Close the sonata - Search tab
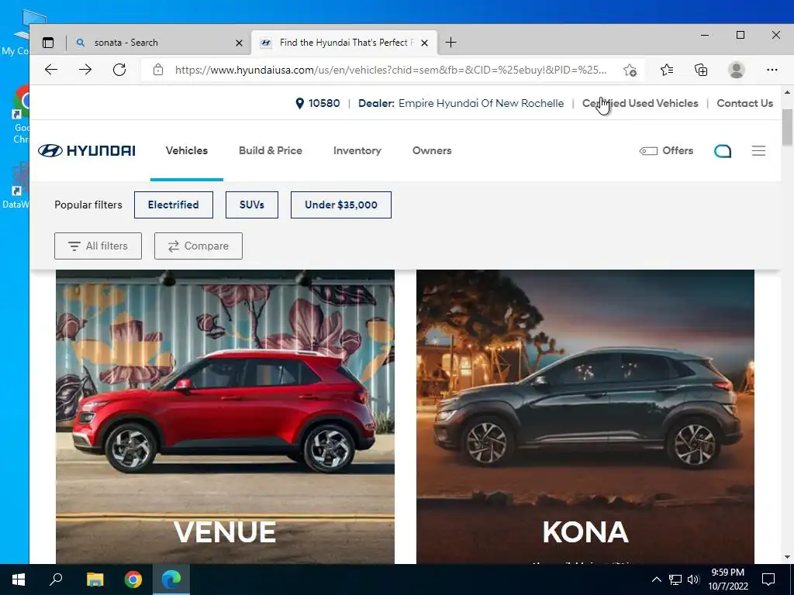The height and width of the screenshot is (595, 794). (x=239, y=43)
